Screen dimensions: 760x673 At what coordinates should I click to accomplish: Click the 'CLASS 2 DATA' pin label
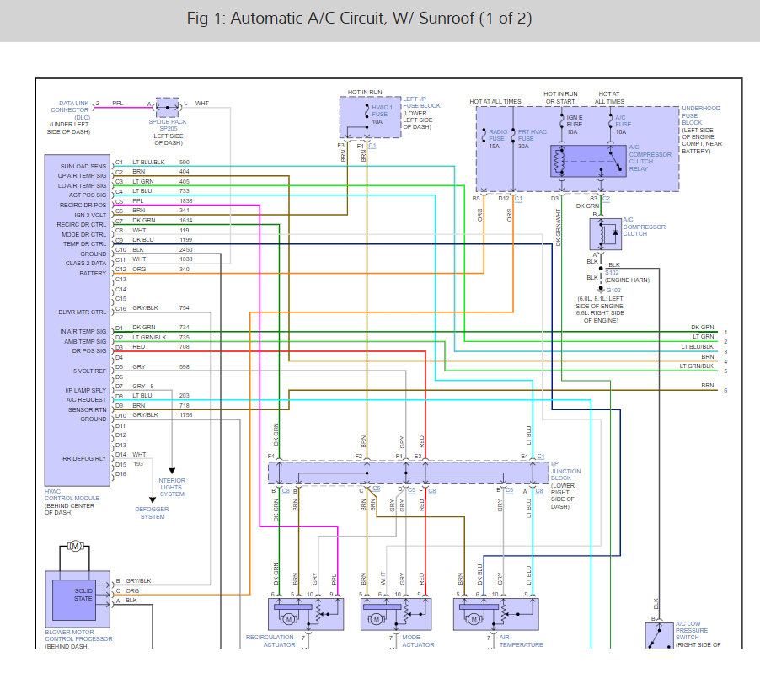point(86,263)
